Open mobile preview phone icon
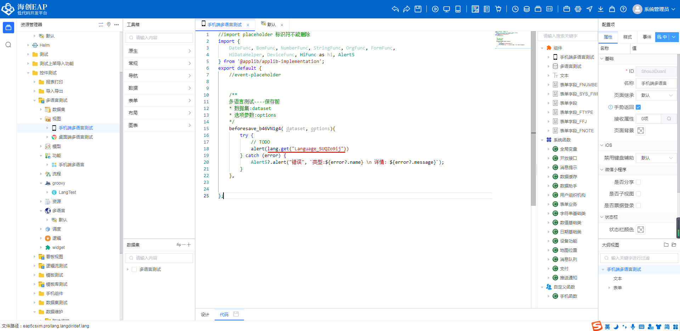Image resolution: width=680 pixels, height=331 pixels. pyautogui.click(x=458, y=9)
